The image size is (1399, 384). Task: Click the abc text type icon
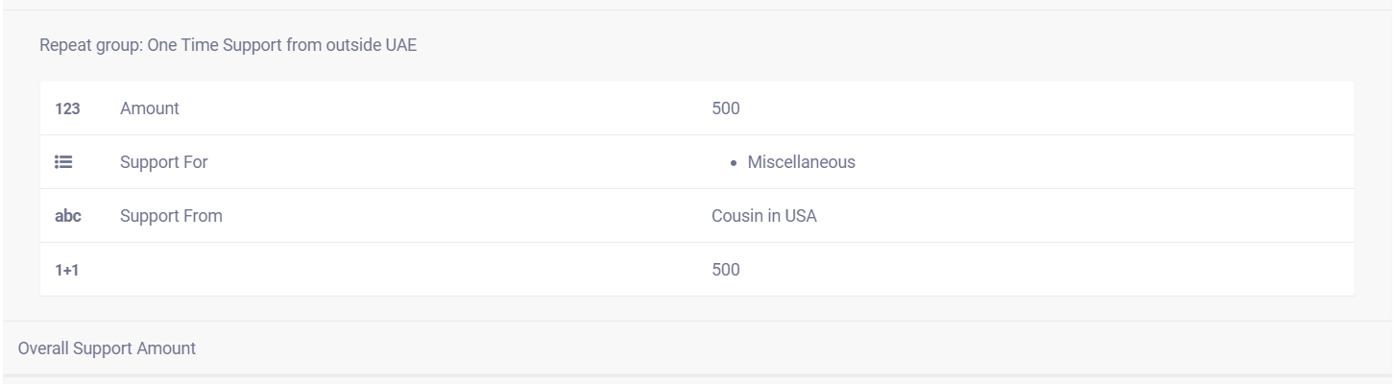[67, 216]
